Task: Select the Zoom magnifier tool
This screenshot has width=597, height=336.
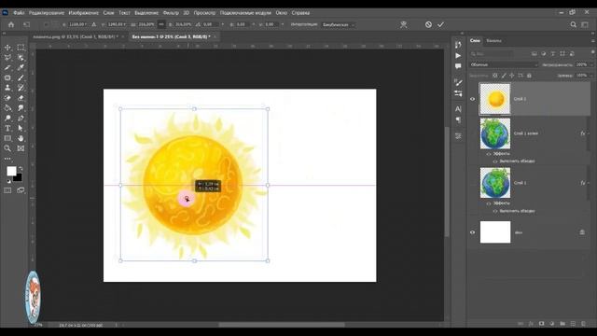Action: pyautogui.click(x=7, y=148)
